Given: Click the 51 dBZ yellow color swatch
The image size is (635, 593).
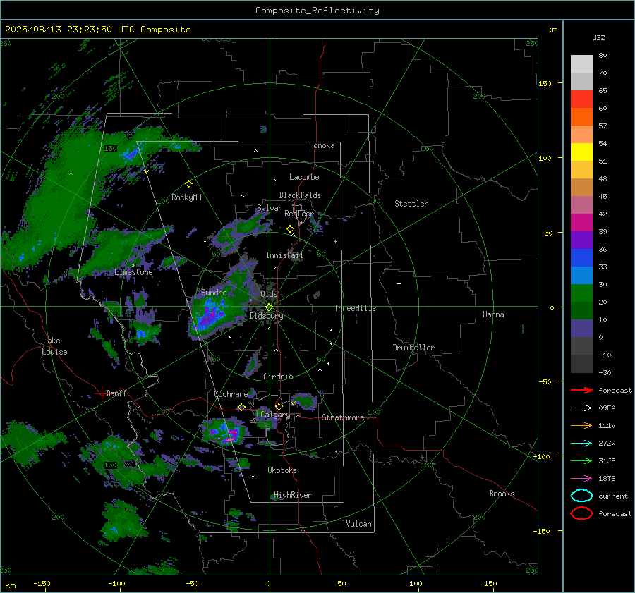Looking at the screenshot, I should pyautogui.click(x=581, y=152).
